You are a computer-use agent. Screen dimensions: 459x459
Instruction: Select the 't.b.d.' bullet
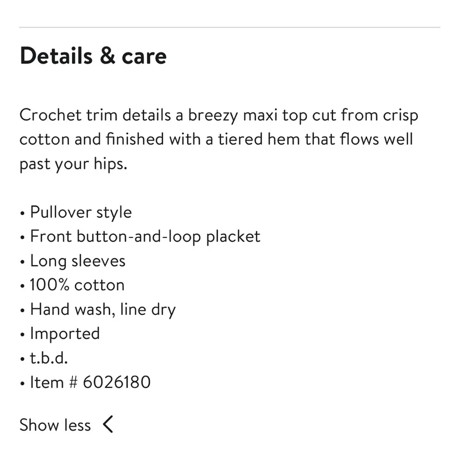[x=49, y=358]
